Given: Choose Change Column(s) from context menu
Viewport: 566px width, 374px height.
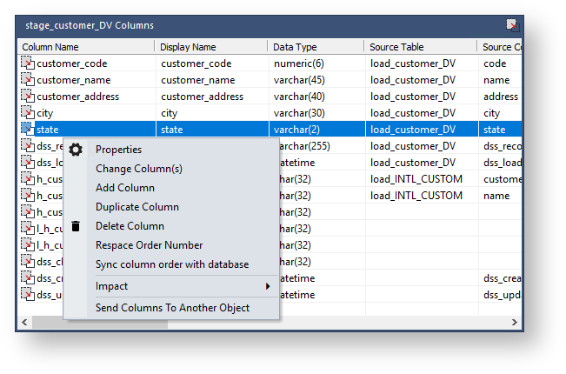Looking at the screenshot, I should tap(139, 169).
